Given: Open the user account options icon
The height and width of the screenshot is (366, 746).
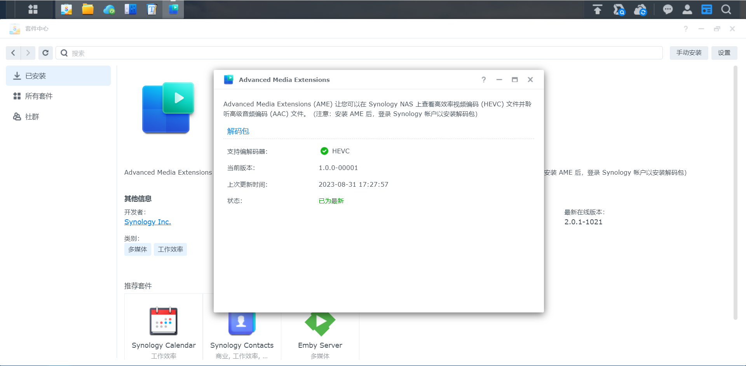Looking at the screenshot, I should (x=687, y=9).
